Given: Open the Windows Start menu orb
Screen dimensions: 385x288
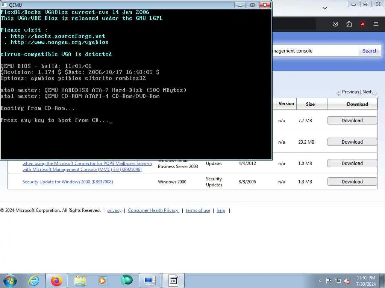Looking at the screenshot, I should tap(10, 280).
